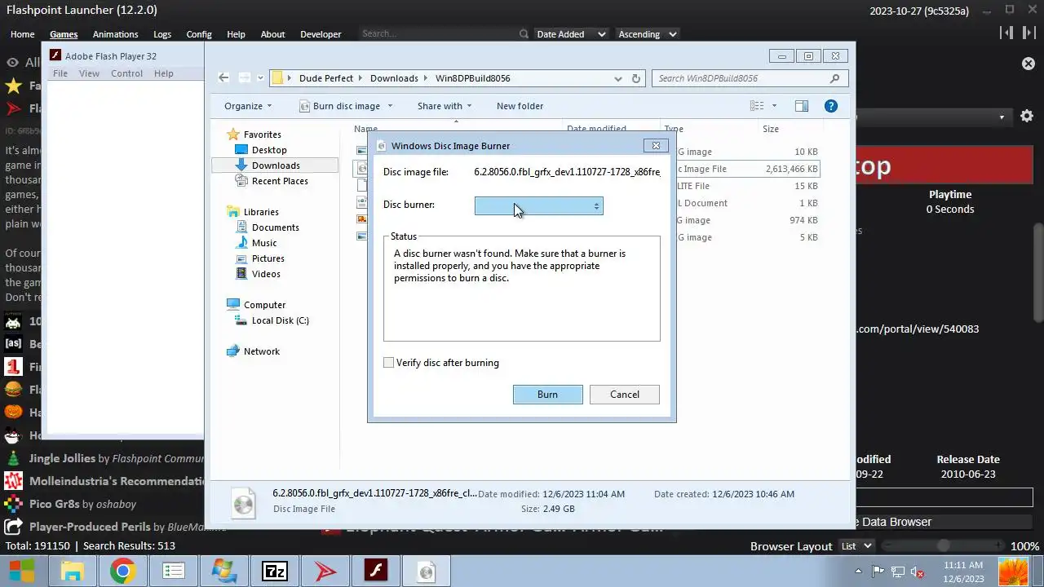The image size is (1044, 587).
Task: Refresh the Win8DPBuild8056 folder view
Action: click(x=637, y=78)
